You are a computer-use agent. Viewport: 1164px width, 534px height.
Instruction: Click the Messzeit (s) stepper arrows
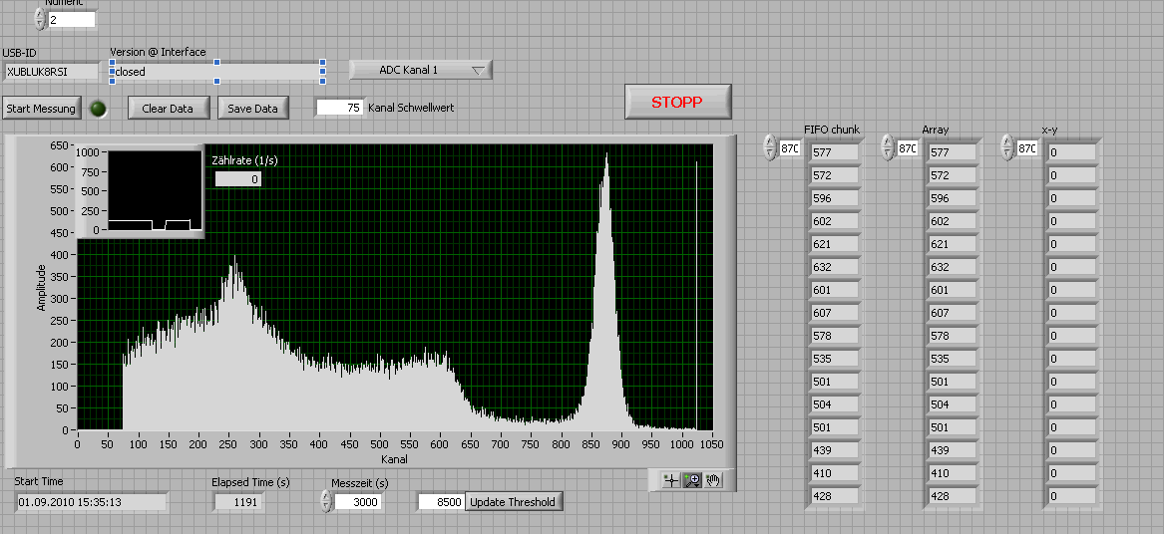pyautogui.click(x=326, y=502)
